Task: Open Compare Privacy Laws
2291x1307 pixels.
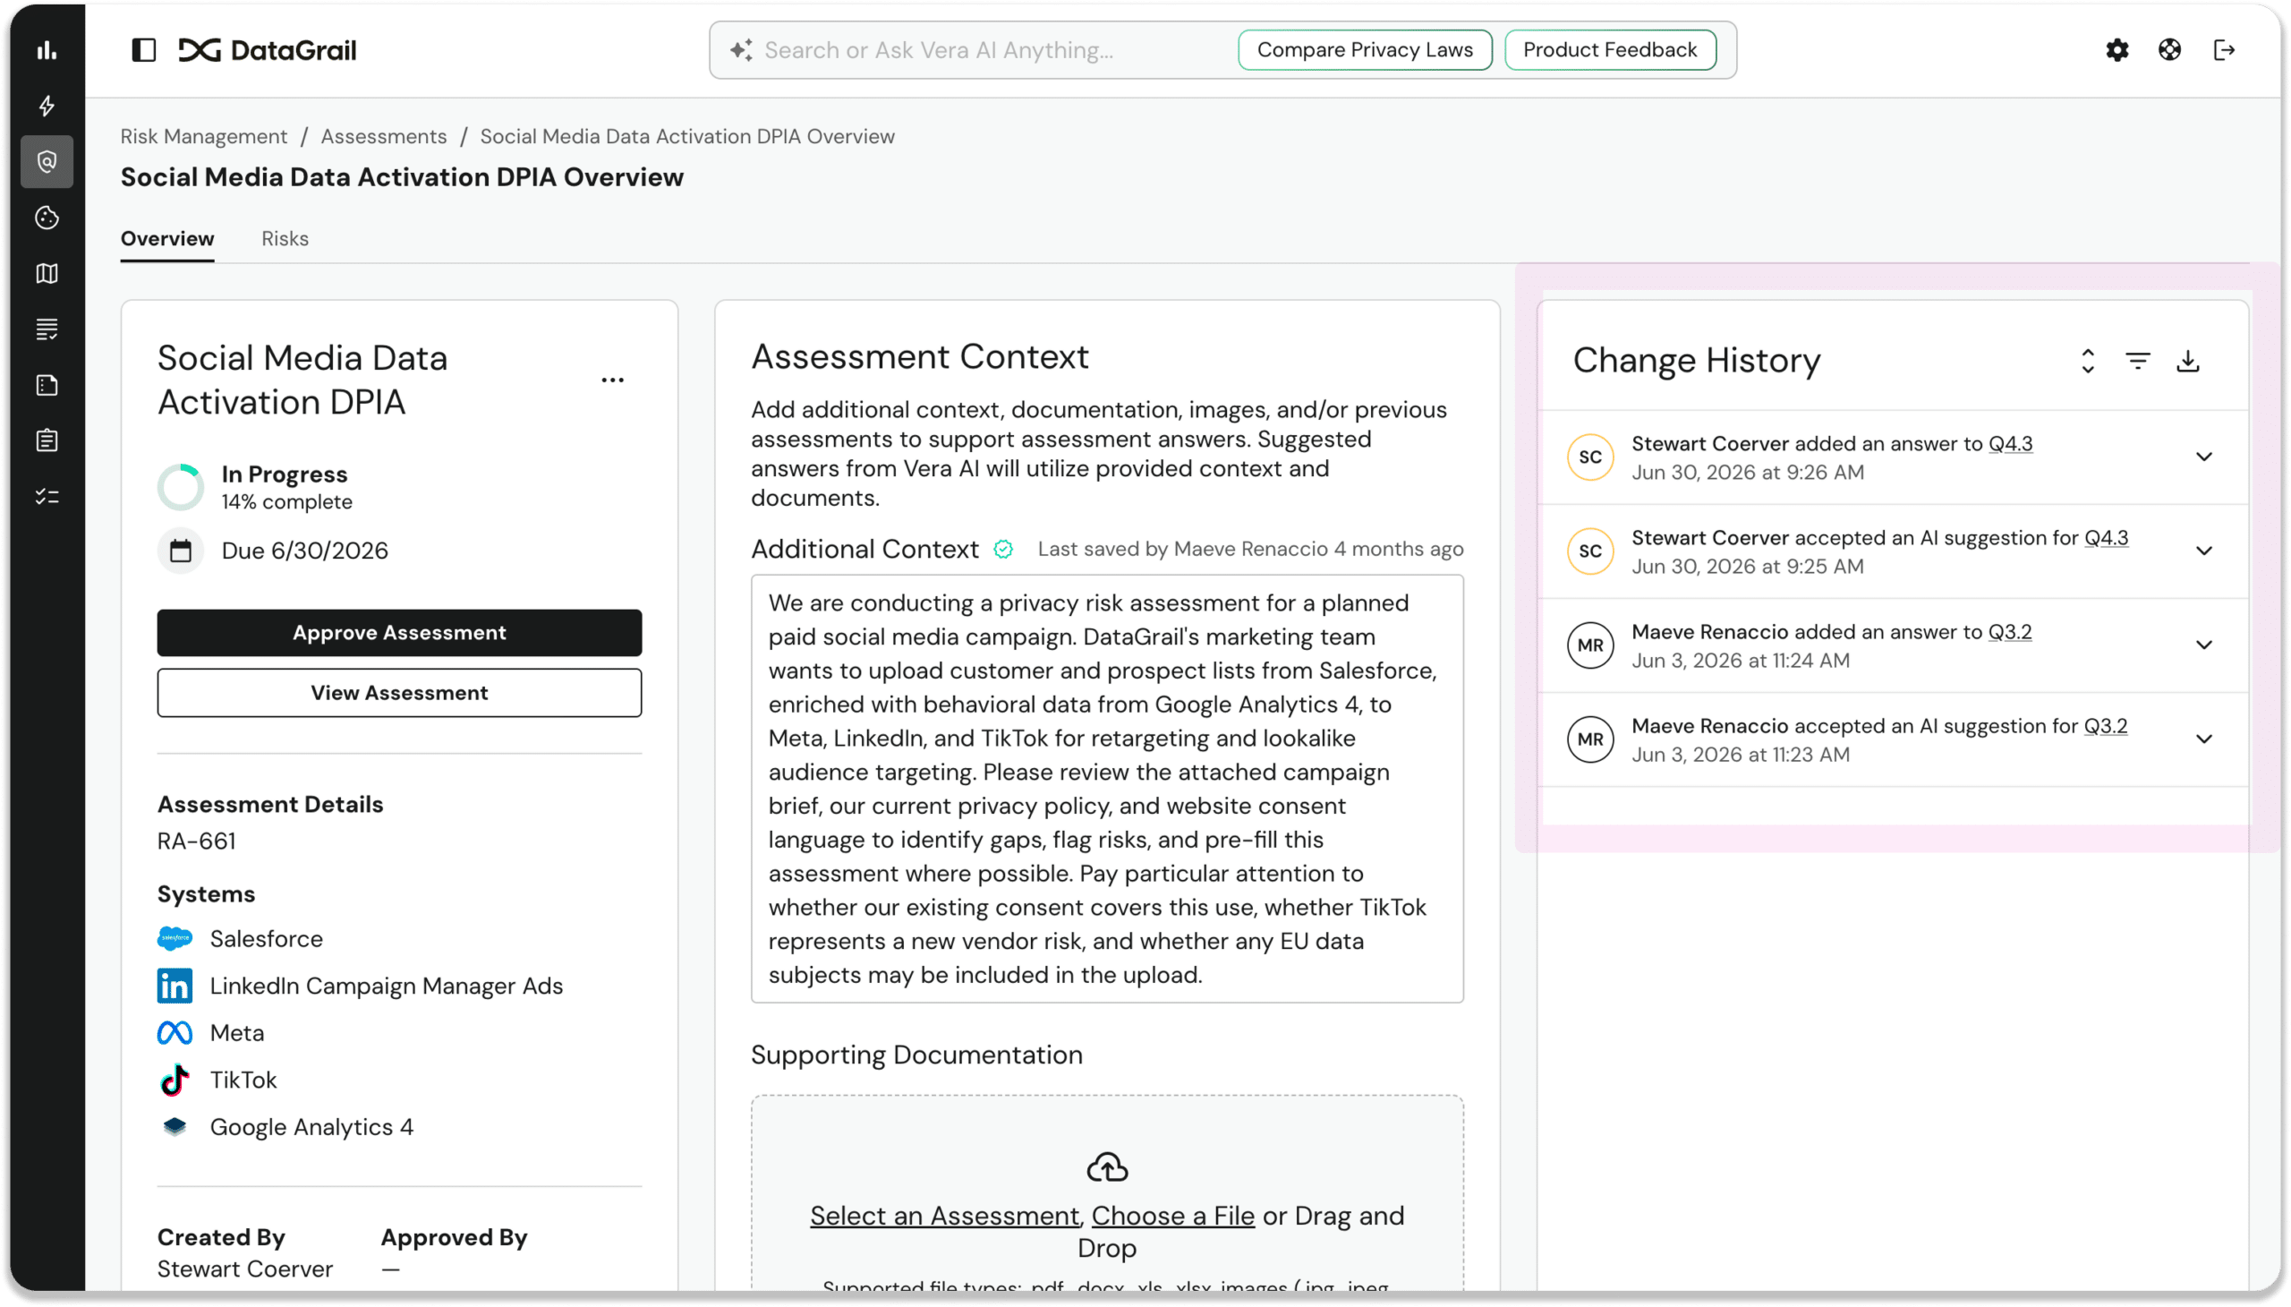Action: pos(1365,50)
